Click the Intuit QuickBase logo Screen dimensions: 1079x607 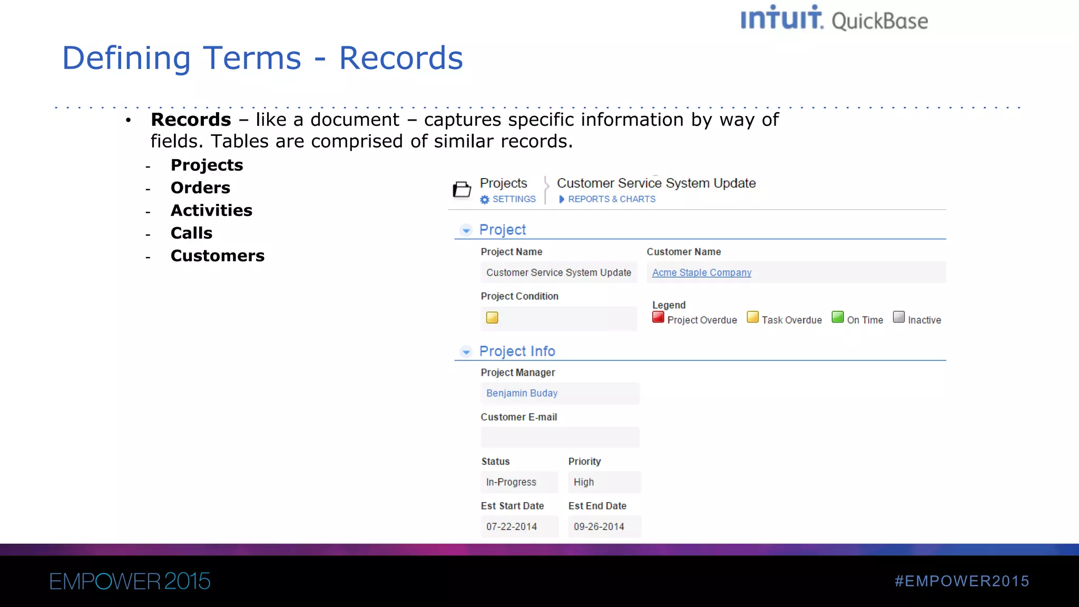834,18
